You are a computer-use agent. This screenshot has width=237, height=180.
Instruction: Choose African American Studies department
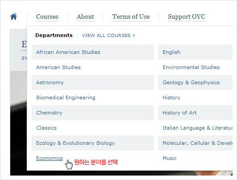click(93, 52)
